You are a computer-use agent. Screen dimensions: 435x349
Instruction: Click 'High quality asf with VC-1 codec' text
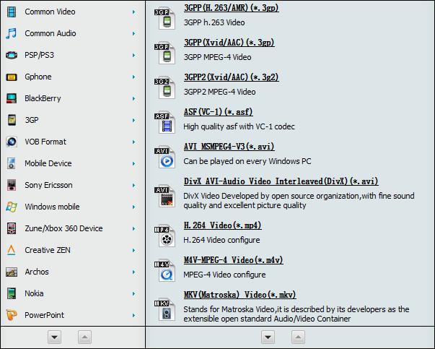(239, 126)
